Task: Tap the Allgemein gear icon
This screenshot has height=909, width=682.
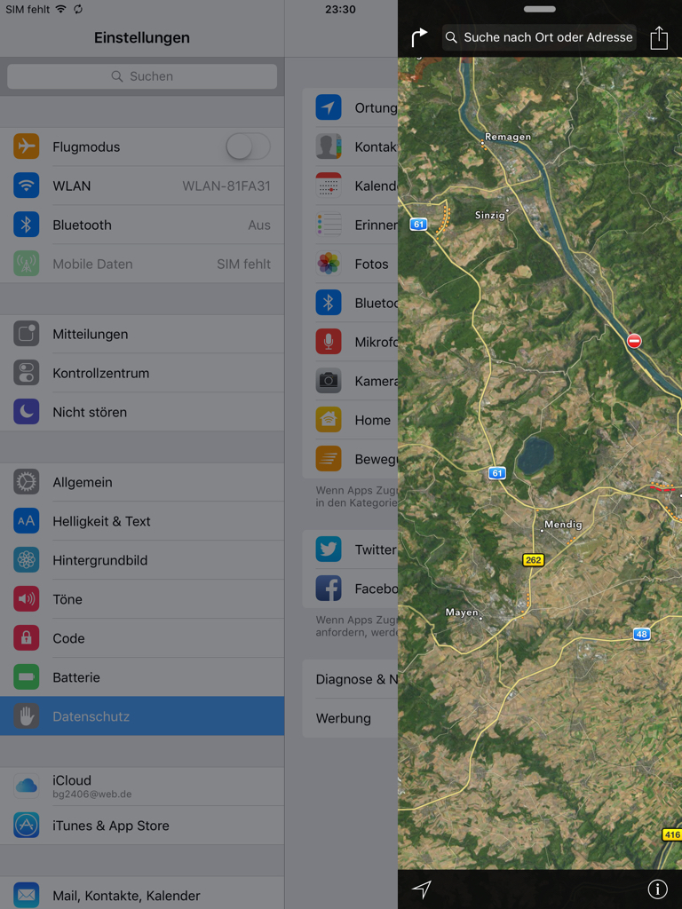Action: pyautogui.click(x=26, y=482)
